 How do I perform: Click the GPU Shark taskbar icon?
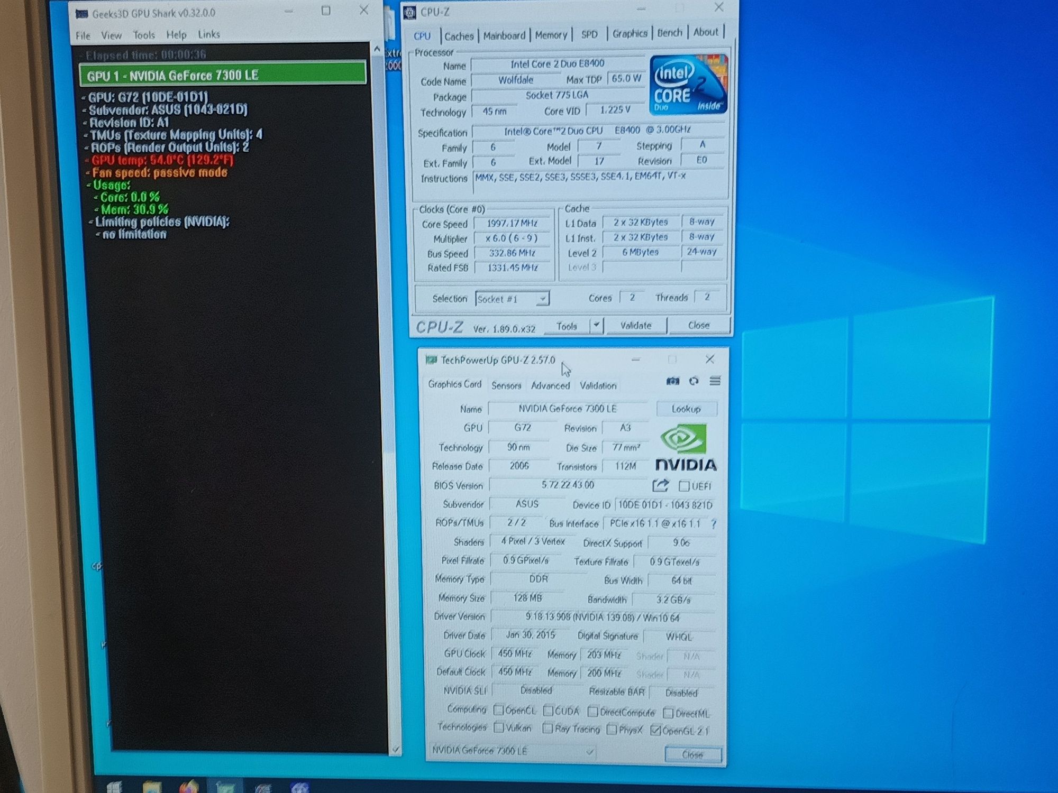point(263,788)
